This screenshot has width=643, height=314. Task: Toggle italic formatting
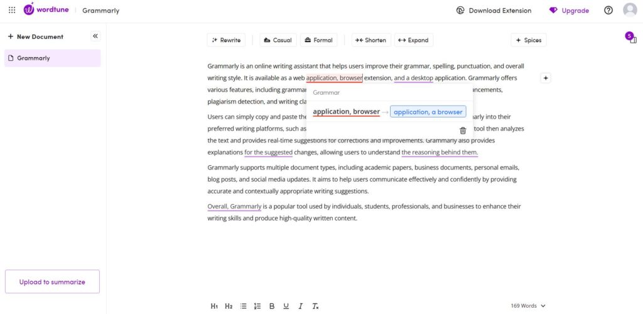point(301,306)
